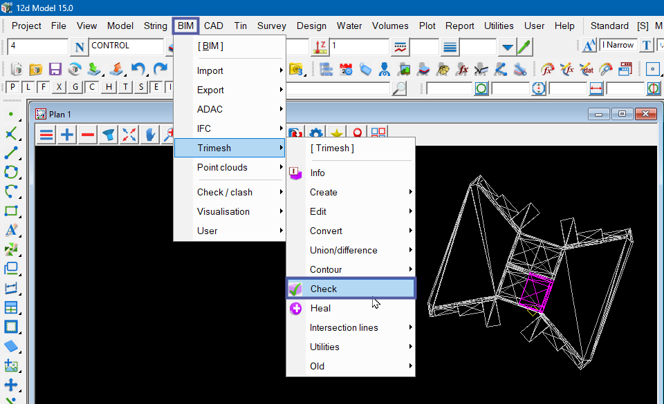Image resolution: width=664 pixels, height=404 pixels.
Task: Select the text create tool
Action: pos(11,230)
